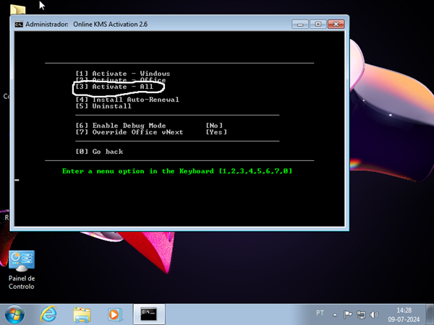The height and width of the screenshot is (325, 434).
Task: Minimize the Online KMS Activation window
Action: pos(300,25)
